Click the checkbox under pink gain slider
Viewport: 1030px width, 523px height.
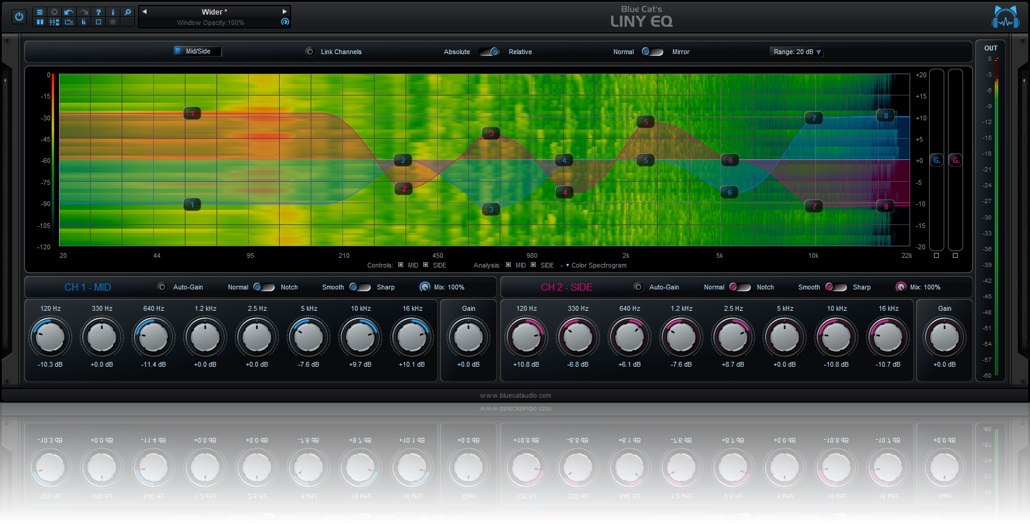[x=955, y=255]
